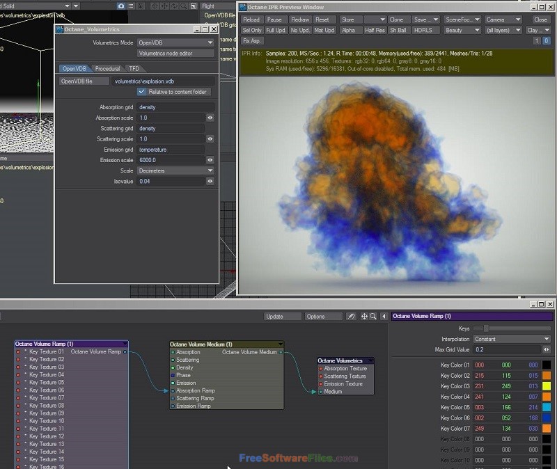Open the Volumetrics Mode OpenVDB dropdown
The height and width of the screenshot is (469, 557).
click(175, 42)
